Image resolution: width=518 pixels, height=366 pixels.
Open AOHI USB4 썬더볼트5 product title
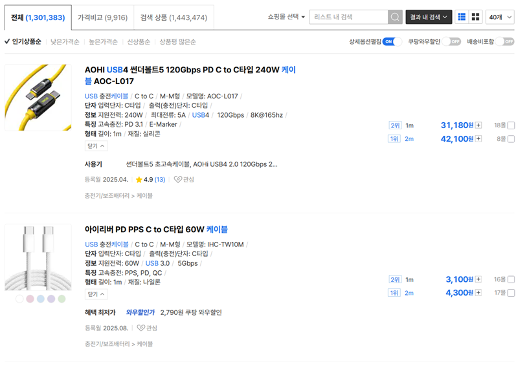[x=190, y=75]
